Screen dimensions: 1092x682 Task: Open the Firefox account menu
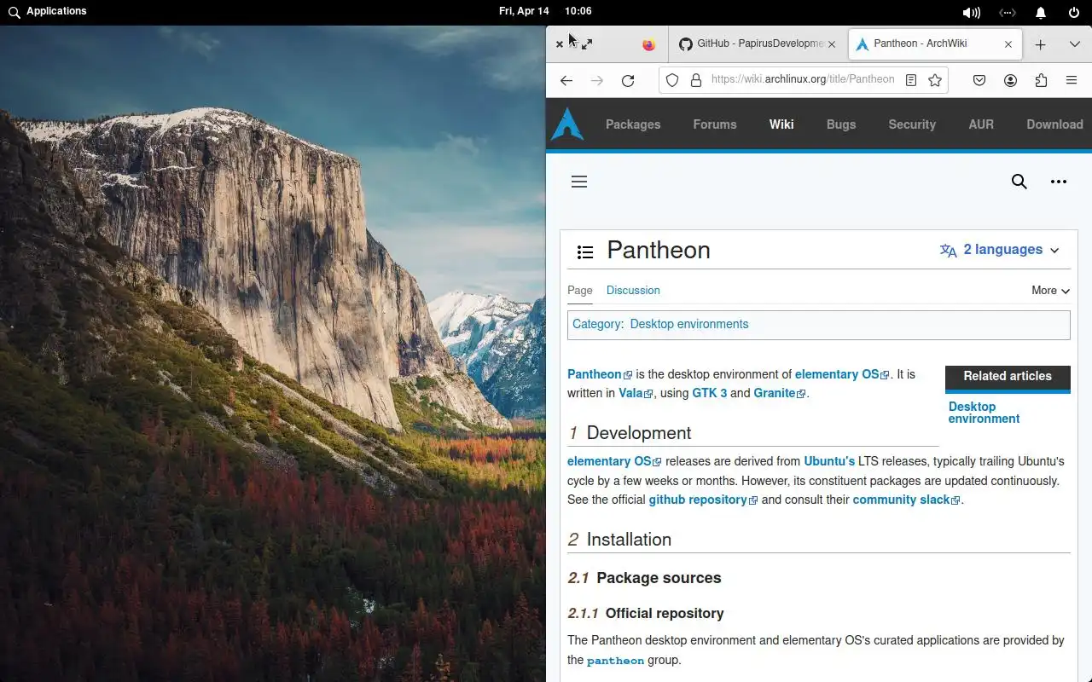1010,80
